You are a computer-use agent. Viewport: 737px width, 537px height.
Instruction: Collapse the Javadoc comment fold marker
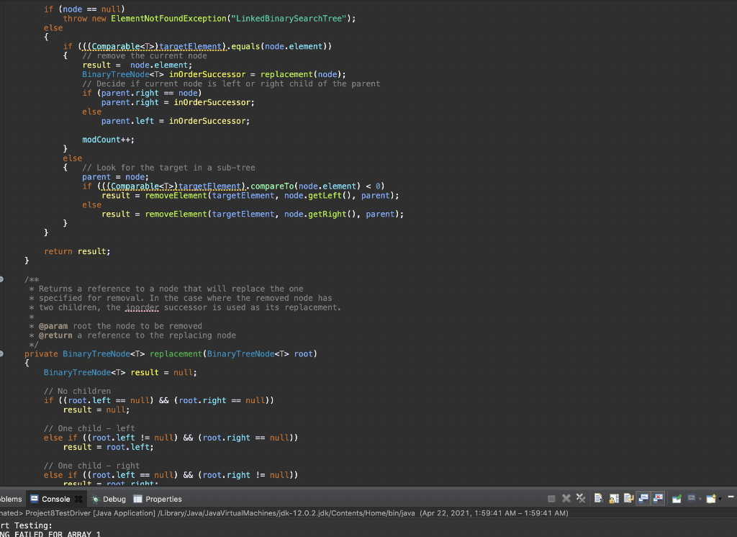coord(1,279)
